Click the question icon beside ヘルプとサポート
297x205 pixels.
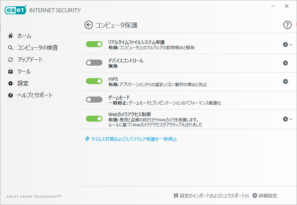click(11, 95)
